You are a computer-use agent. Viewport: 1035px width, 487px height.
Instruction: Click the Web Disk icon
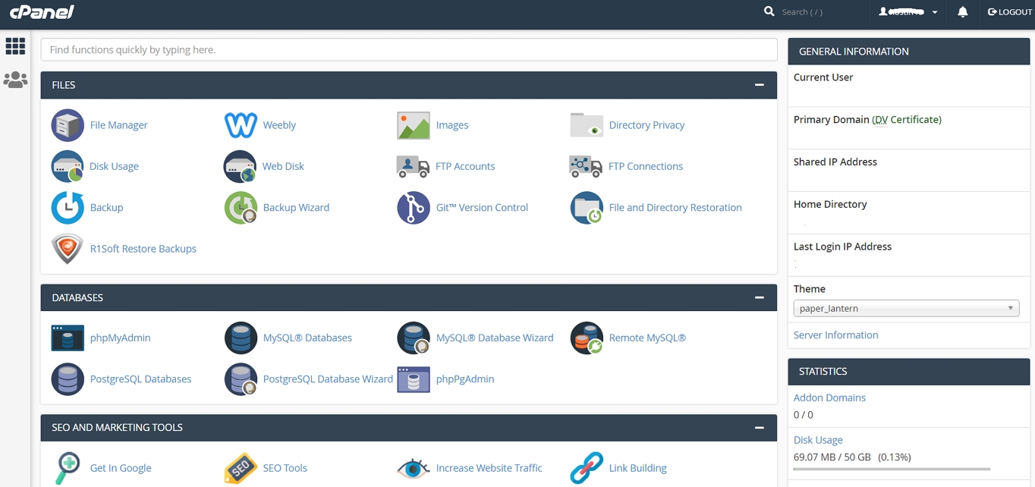pos(241,166)
